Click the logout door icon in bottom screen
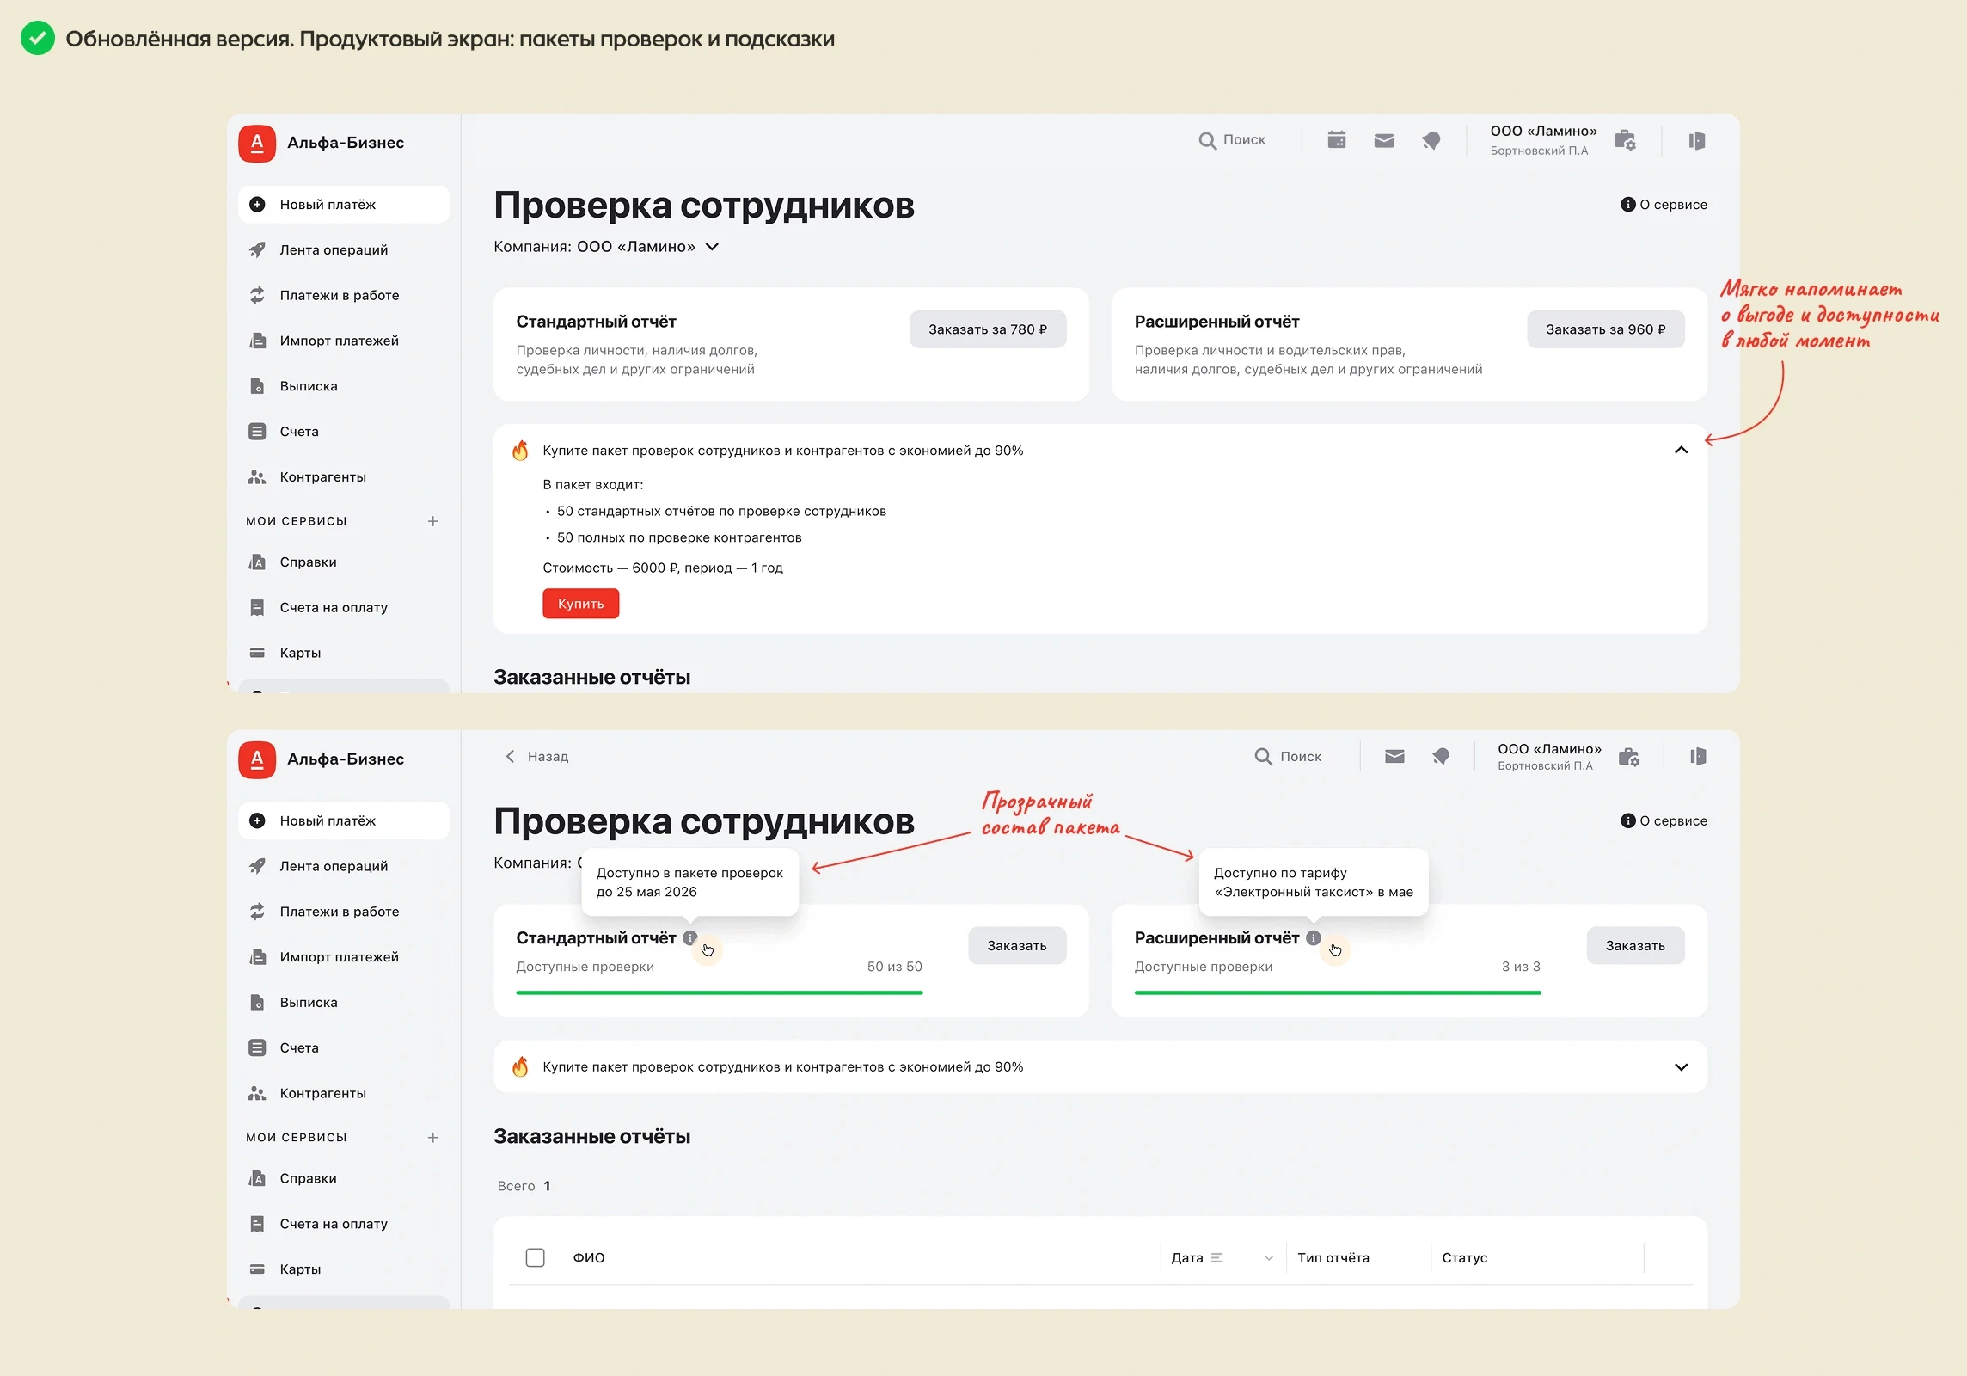 coord(1698,756)
